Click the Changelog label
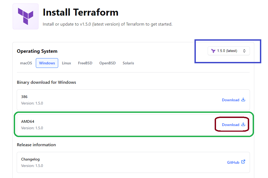Image resolution: width=268 pixels, height=178 pixels. pyautogui.click(x=30, y=159)
